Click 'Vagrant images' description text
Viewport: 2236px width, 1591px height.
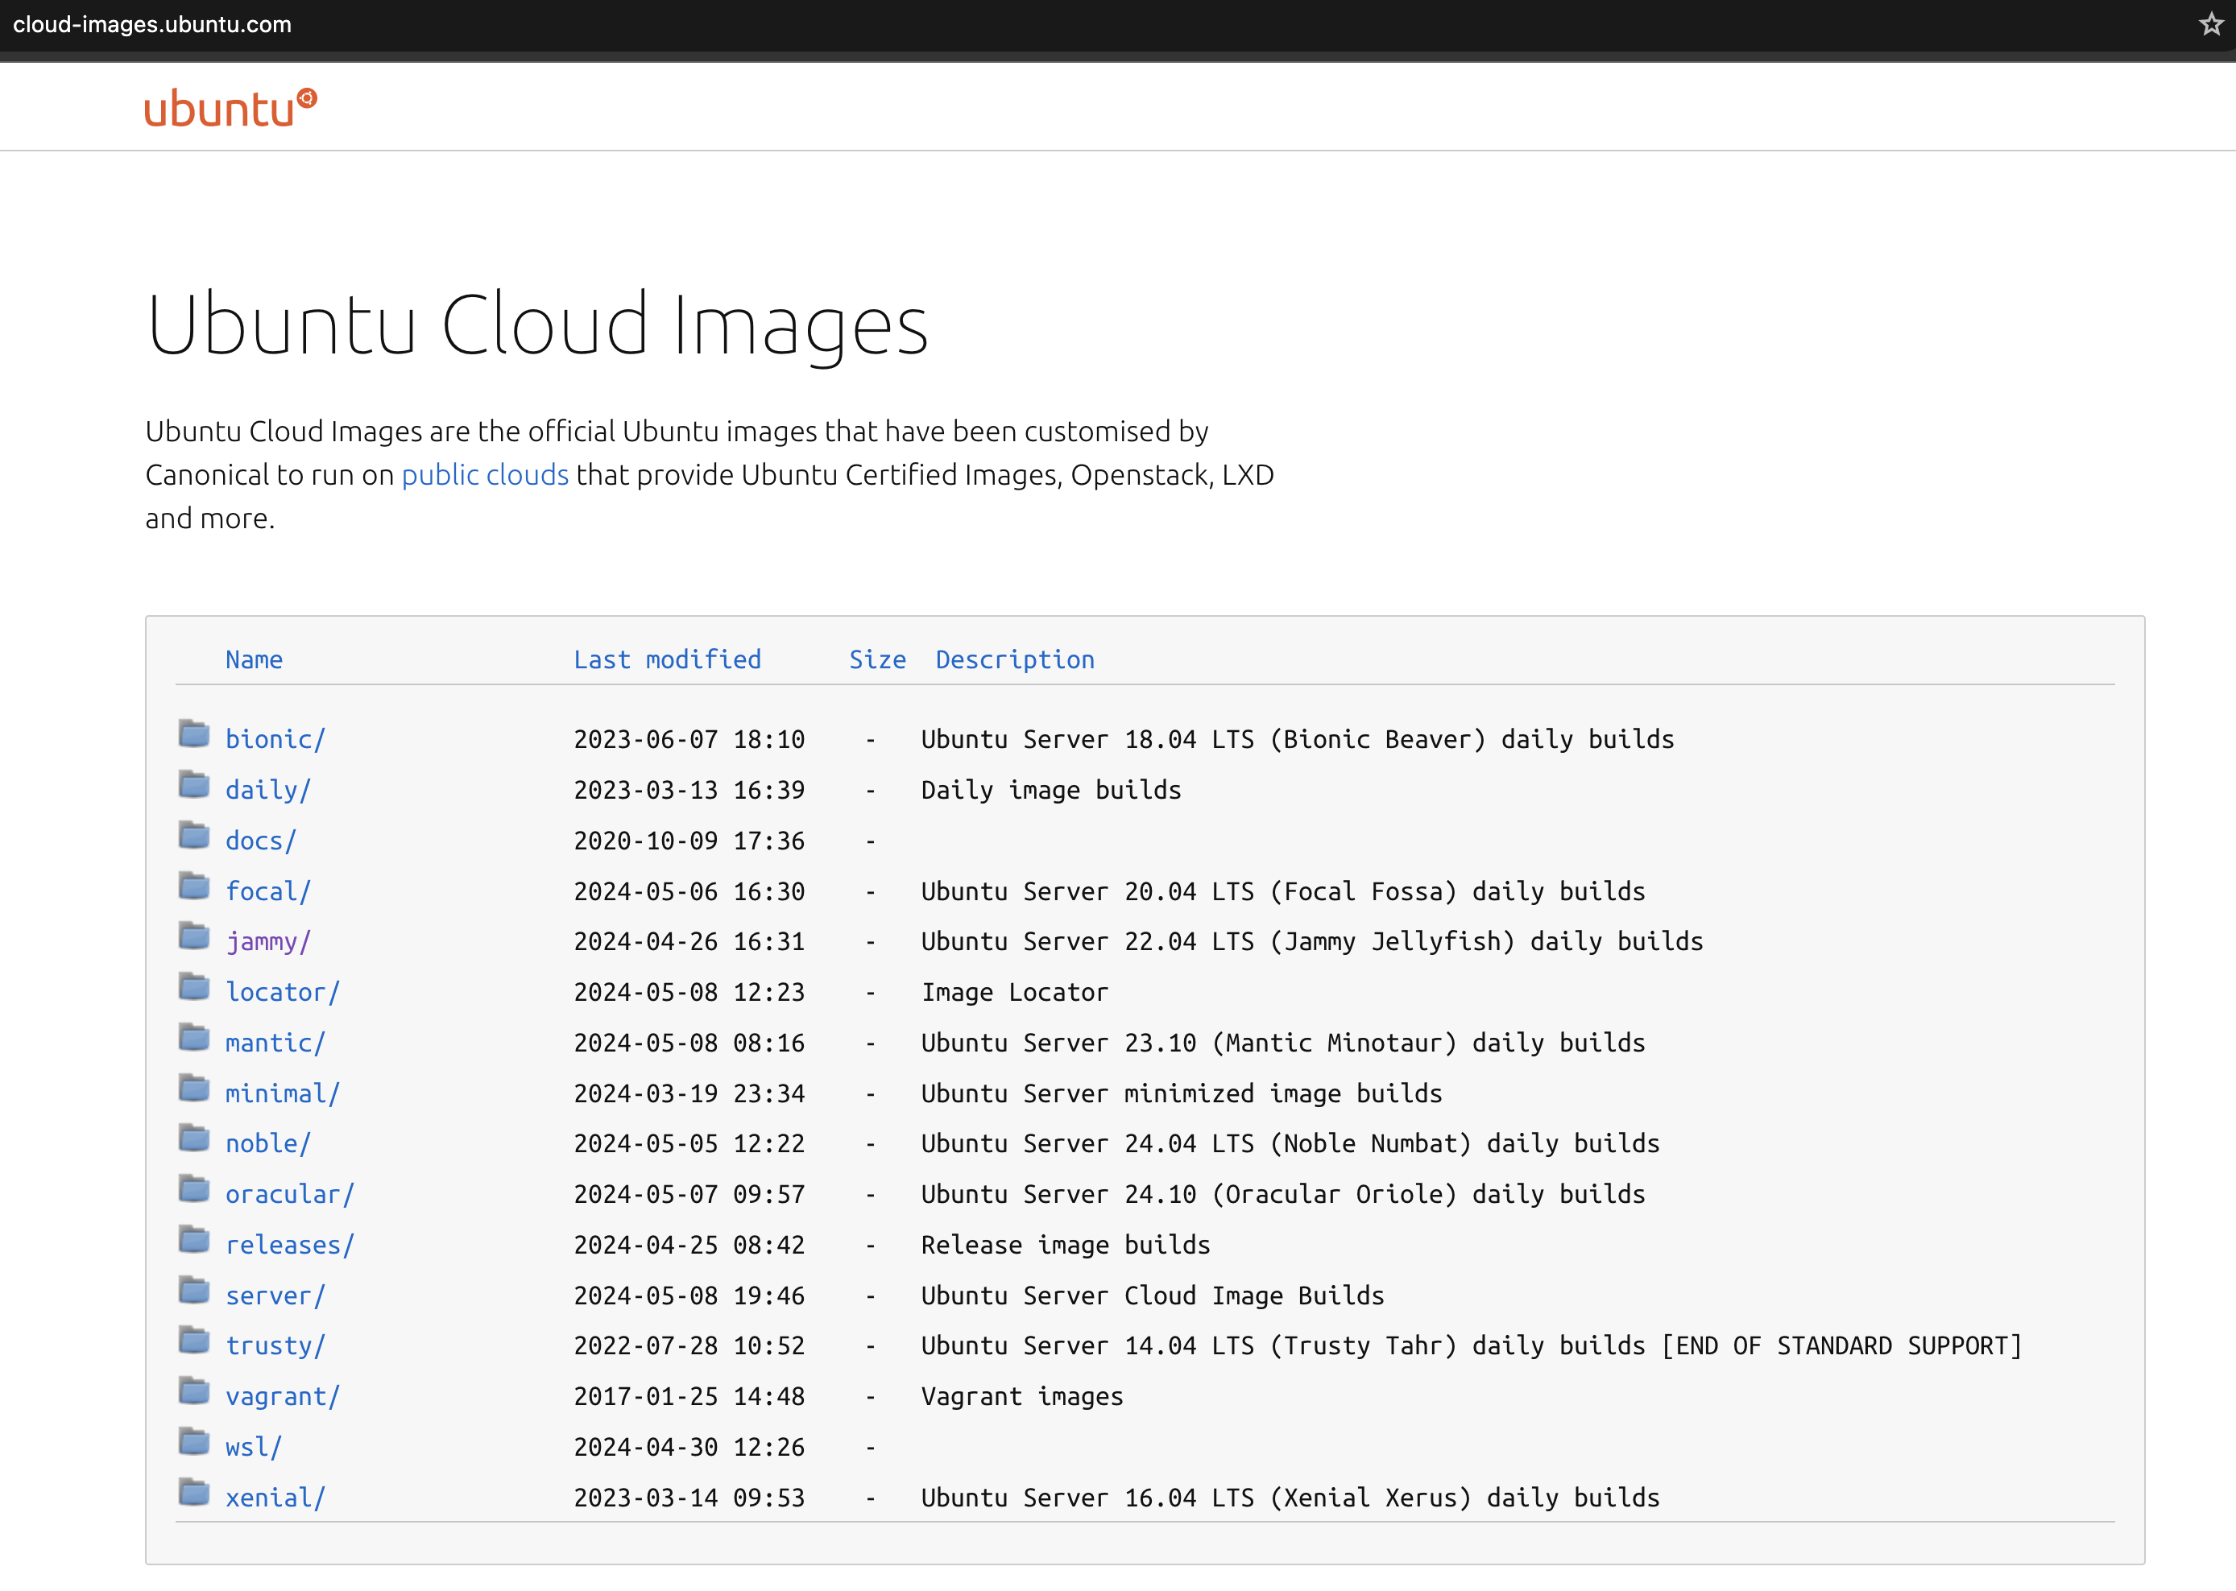[1022, 1397]
